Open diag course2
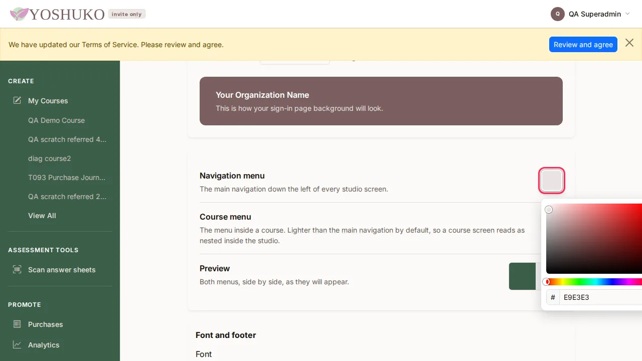 click(x=50, y=158)
